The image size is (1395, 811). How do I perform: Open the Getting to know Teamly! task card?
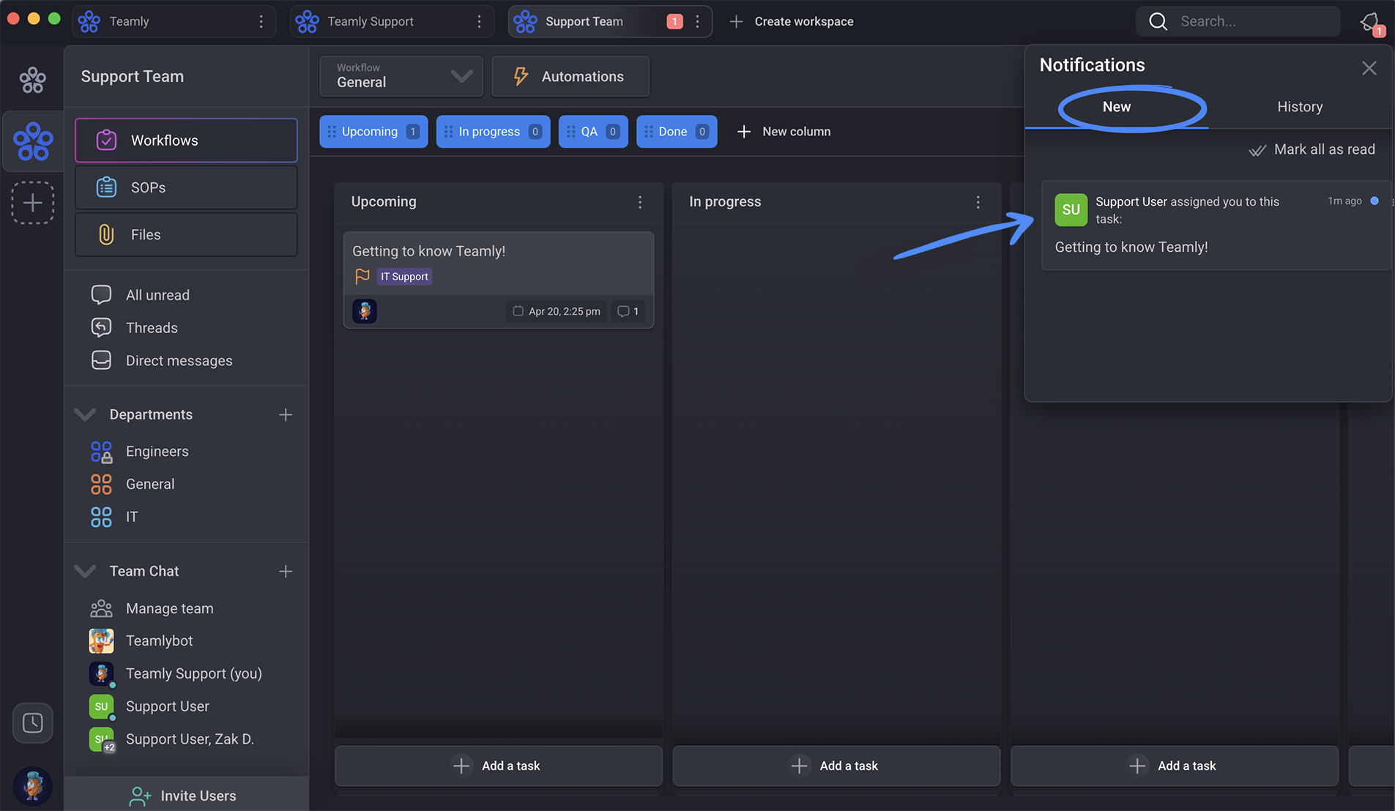[499, 280]
